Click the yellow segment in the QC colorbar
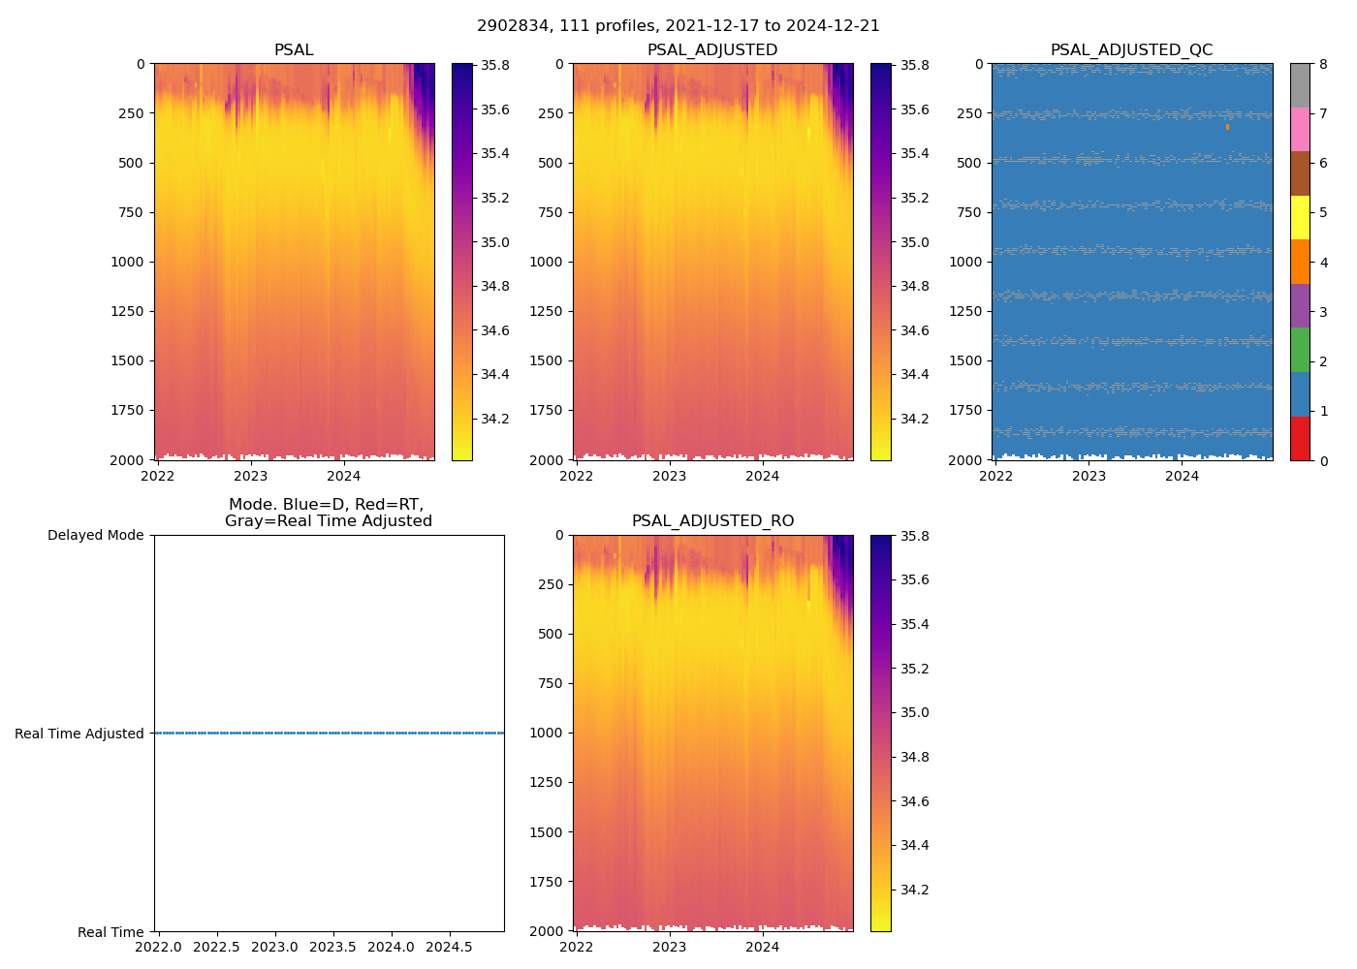1357x969 pixels. pyautogui.click(x=1300, y=217)
